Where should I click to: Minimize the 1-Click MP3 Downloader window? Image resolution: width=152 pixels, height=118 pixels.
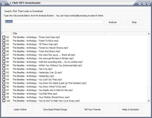pyautogui.click(x=144, y=4)
